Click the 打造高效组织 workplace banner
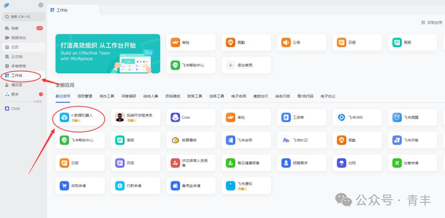This screenshot has width=445, height=218. [x=108, y=54]
